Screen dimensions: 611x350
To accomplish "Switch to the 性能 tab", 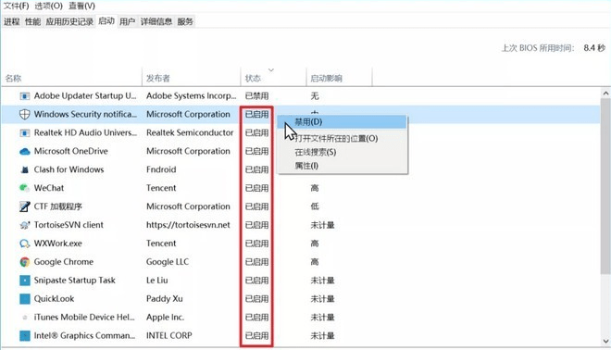I will 32,22.
